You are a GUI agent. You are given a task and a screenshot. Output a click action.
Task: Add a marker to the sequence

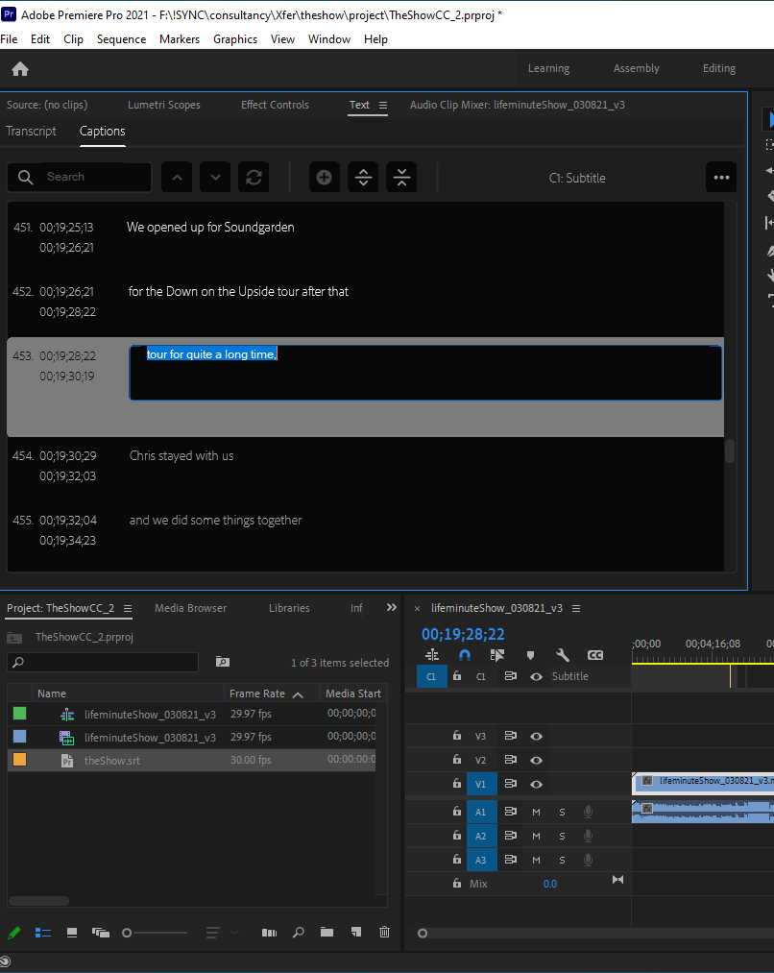pos(530,655)
